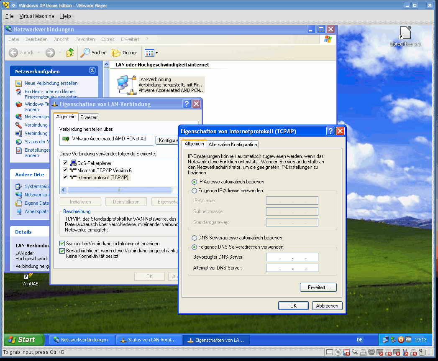Open the Windows XP Start menu
The width and height of the screenshot is (438, 361).
pos(24,340)
